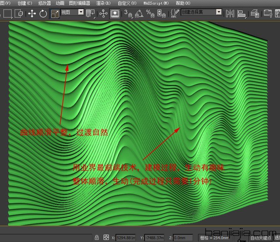Toggle Keyboard Shortcut Override button
280x242 pixels.
(x=115, y=14)
